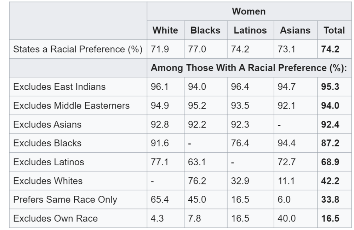This screenshot has width=354, height=230.
Task: Select the Total column header
Action: (x=334, y=30)
